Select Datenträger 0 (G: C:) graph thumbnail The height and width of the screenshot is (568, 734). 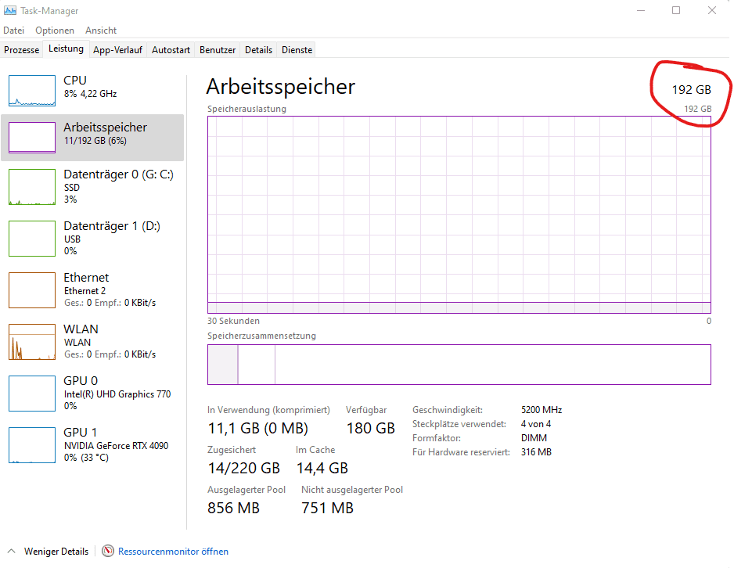click(32, 187)
